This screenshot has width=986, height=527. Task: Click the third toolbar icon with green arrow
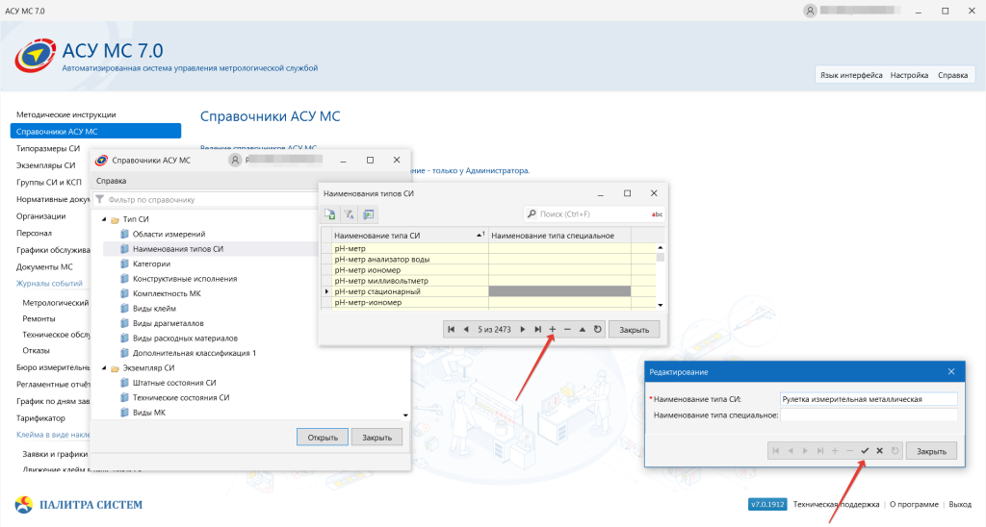click(x=369, y=214)
